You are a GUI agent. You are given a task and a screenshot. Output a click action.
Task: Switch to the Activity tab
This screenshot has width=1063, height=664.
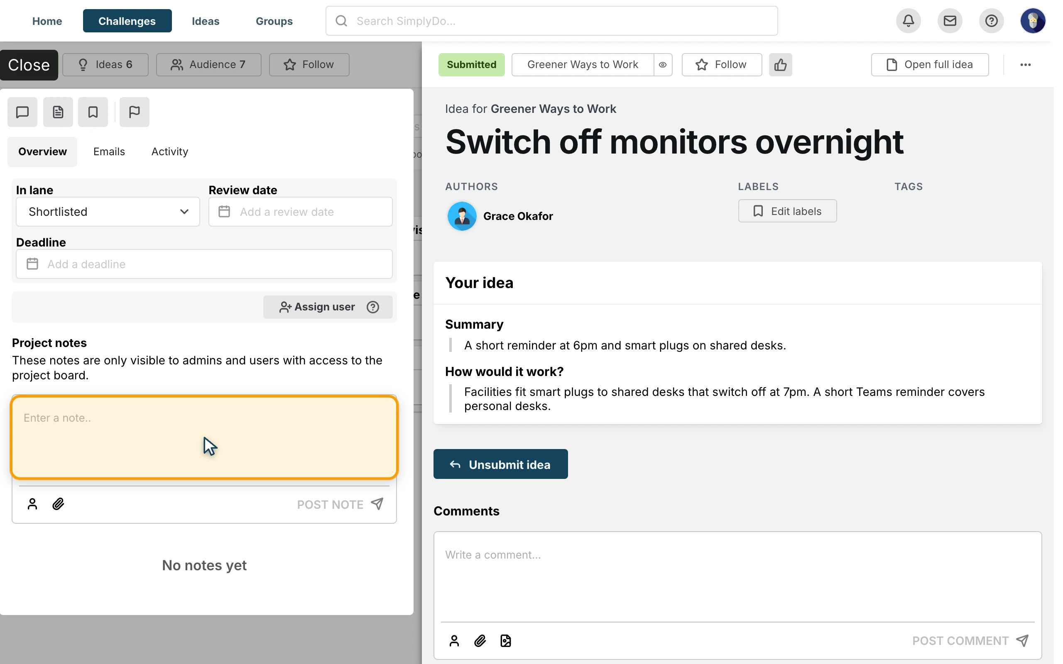pos(169,151)
